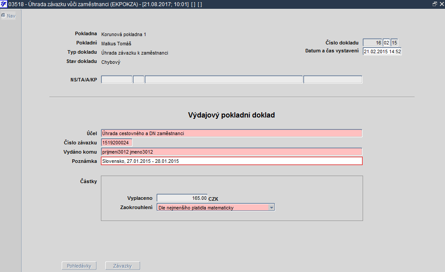Viewport: 445px width, 272px height.
Task: Open the Zaokrouhlení dropdown arrow
Action: point(271,208)
